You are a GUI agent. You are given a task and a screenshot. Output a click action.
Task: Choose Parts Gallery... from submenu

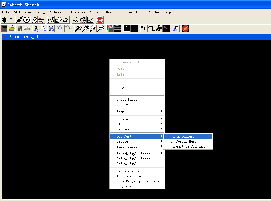click(188, 136)
